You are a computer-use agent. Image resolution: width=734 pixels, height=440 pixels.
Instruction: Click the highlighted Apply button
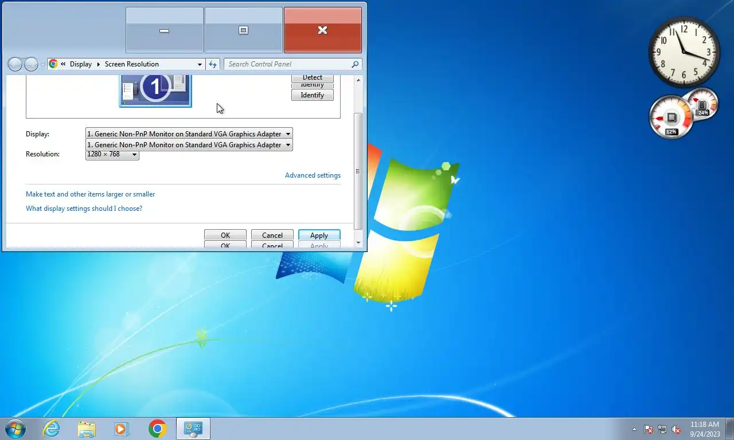click(319, 235)
